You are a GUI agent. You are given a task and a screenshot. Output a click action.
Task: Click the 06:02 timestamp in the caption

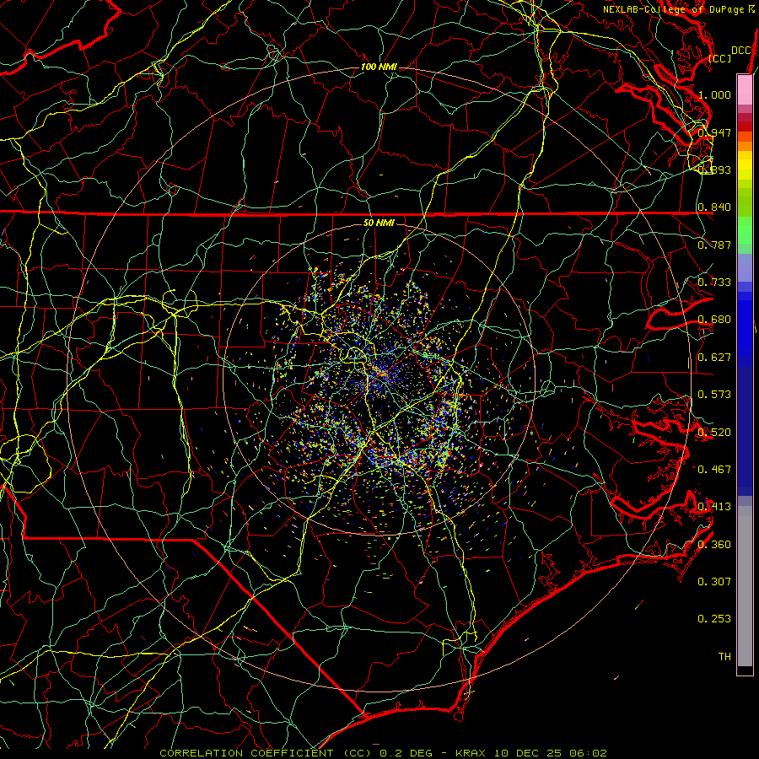pyautogui.click(x=588, y=753)
